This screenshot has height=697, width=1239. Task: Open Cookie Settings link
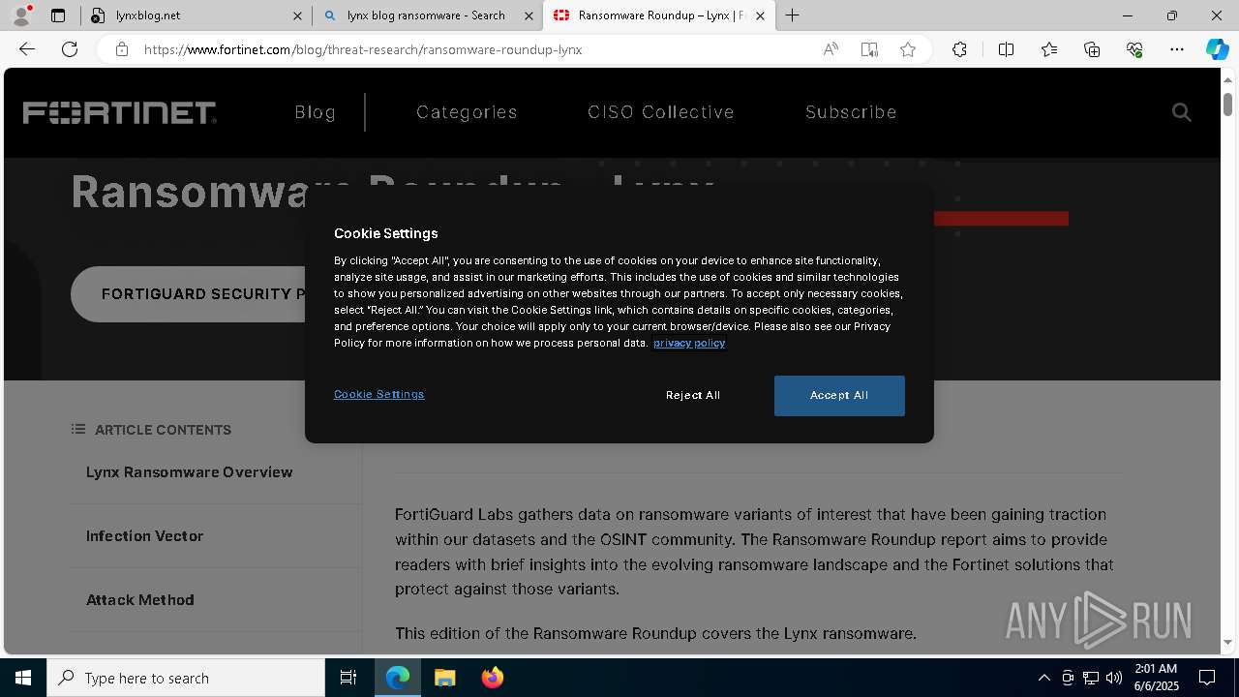(x=379, y=394)
